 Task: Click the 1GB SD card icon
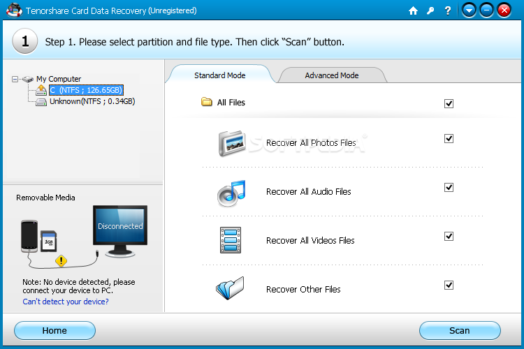coord(49,241)
